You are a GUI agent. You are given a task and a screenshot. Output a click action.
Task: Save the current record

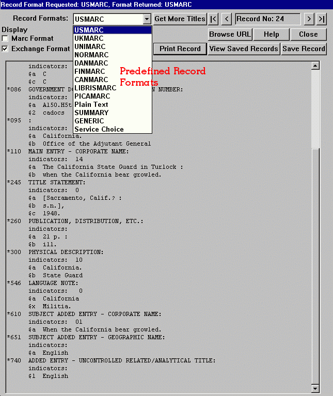pyautogui.click(x=304, y=49)
